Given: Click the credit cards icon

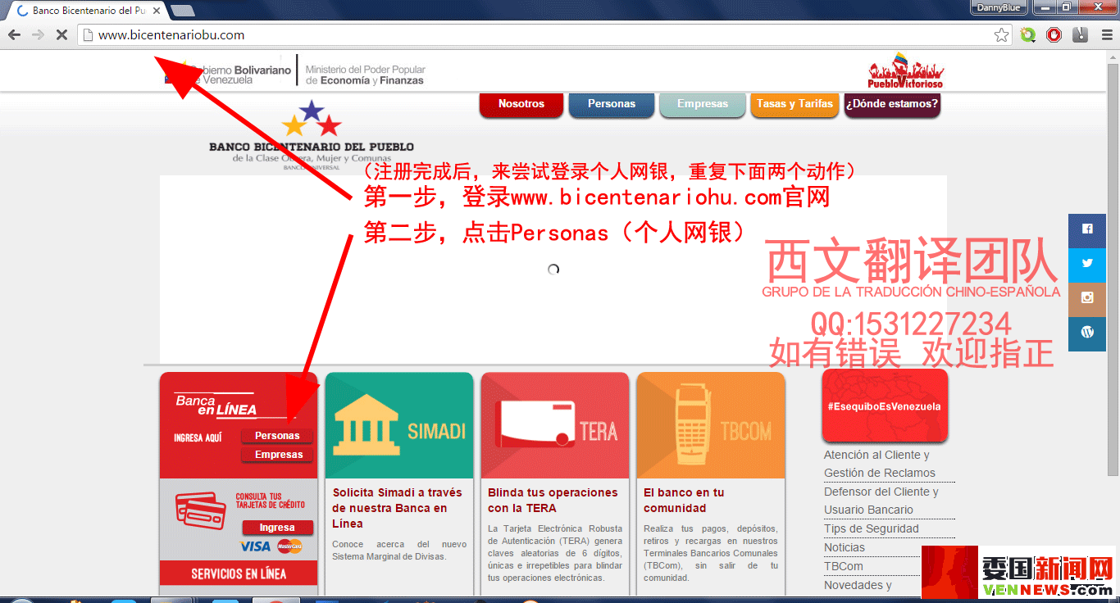Looking at the screenshot, I should (201, 511).
